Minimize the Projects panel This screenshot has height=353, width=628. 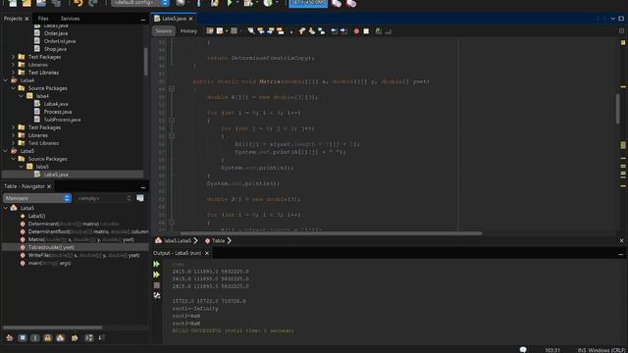pos(143,20)
